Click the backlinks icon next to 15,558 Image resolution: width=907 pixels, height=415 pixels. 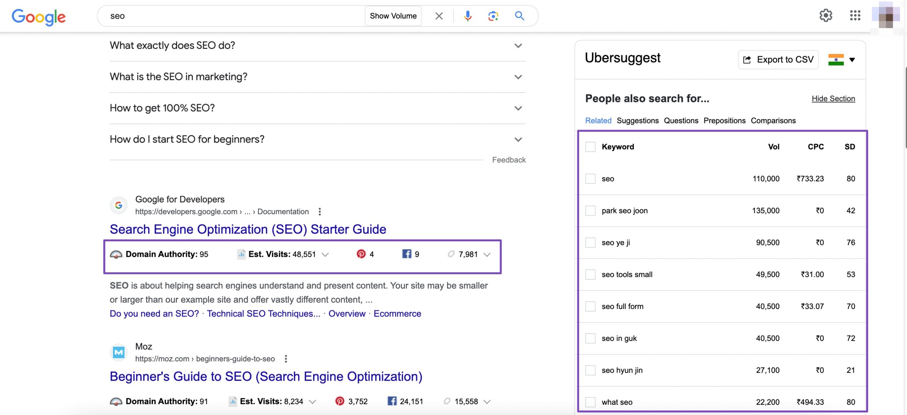447,401
